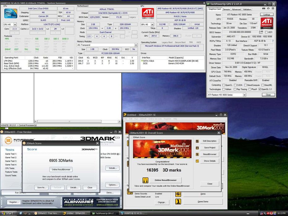
Task: Click Show Details button in 3DMark2001 dialog
Action: pos(210,161)
